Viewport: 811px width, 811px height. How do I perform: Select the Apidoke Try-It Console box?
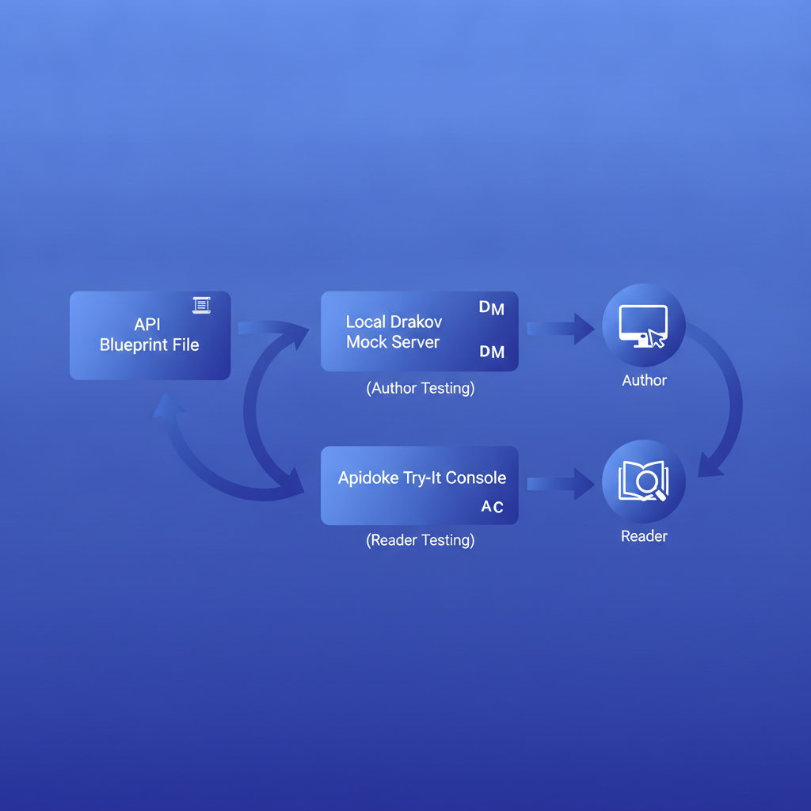(x=420, y=485)
